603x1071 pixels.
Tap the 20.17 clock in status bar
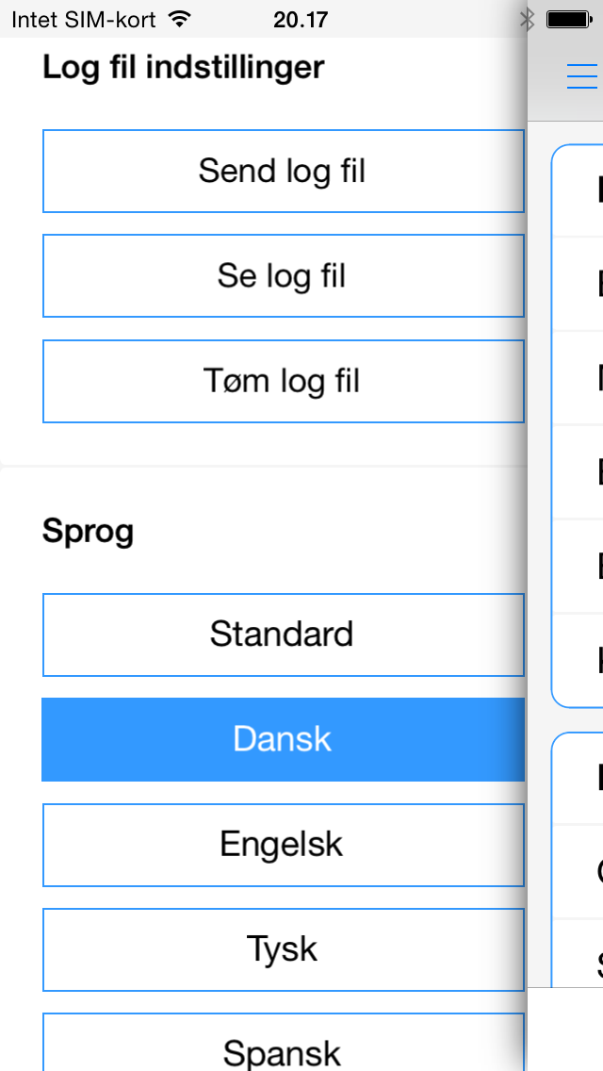click(x=301, y=19)
